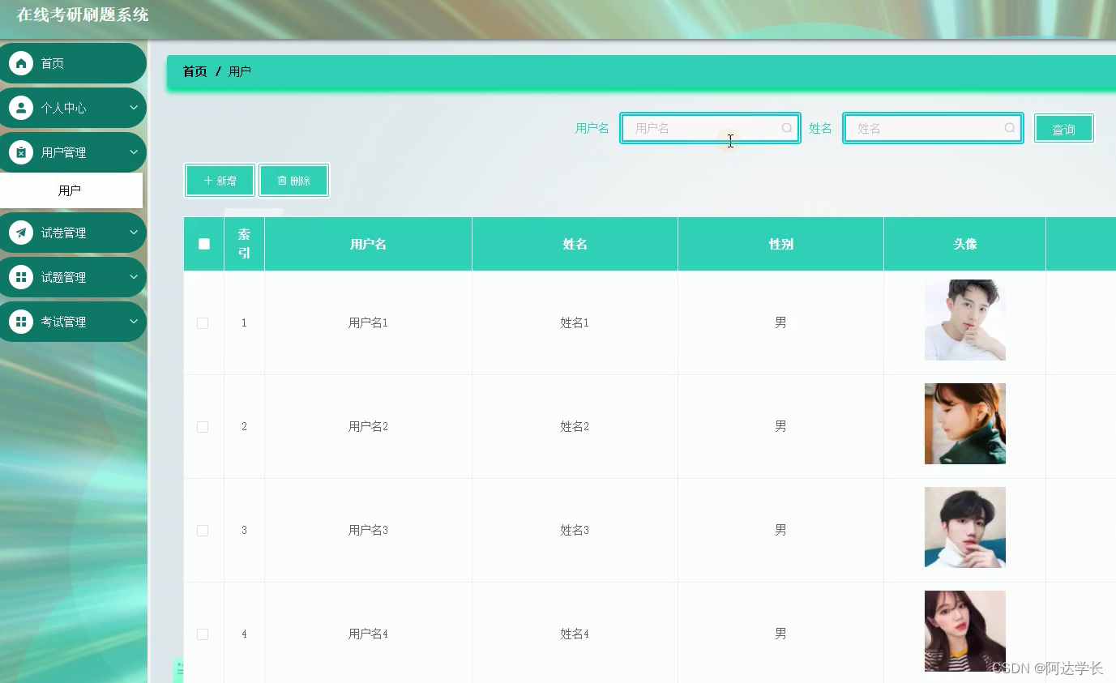Click the 用户管理 user management icon

click(22, 152)
